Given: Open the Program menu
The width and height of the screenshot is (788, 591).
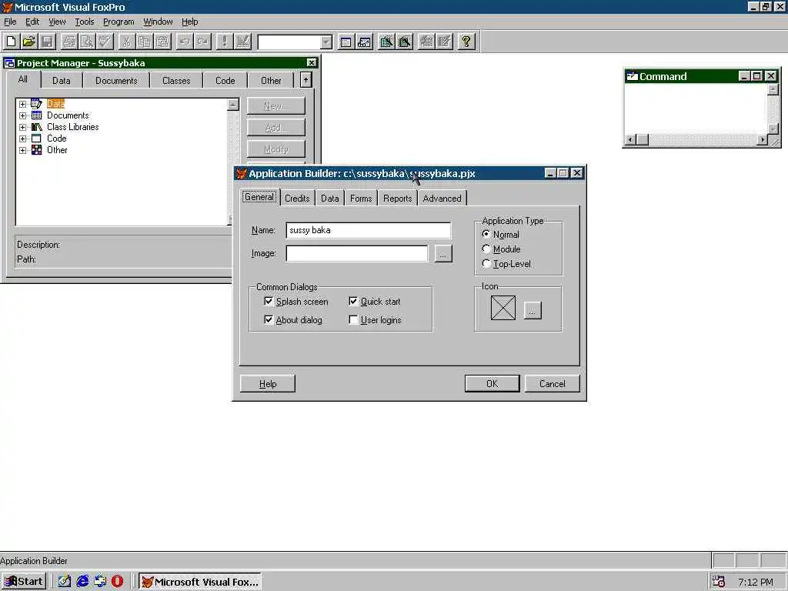Looking at the screenshot, I should click(x=119, y=22).
